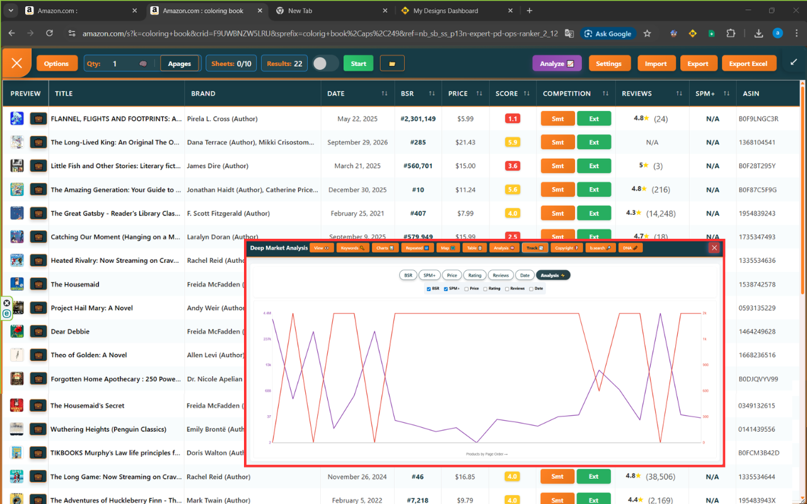The height and width of the screenshot is (504, 807).
Task: Open Chrome's extensions puzzle icon
Action: (x=731, y=33)
